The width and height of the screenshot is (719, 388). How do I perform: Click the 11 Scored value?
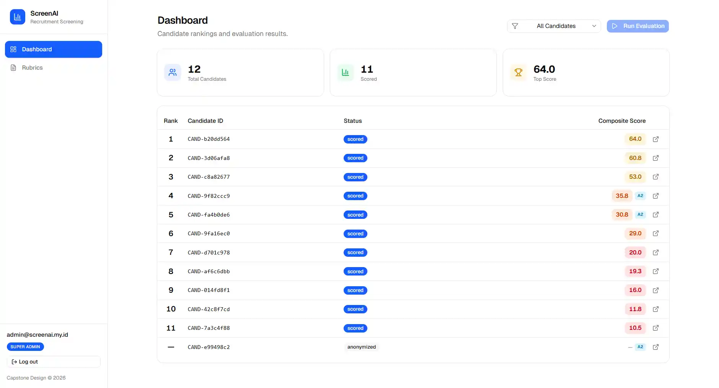(367, 69)
